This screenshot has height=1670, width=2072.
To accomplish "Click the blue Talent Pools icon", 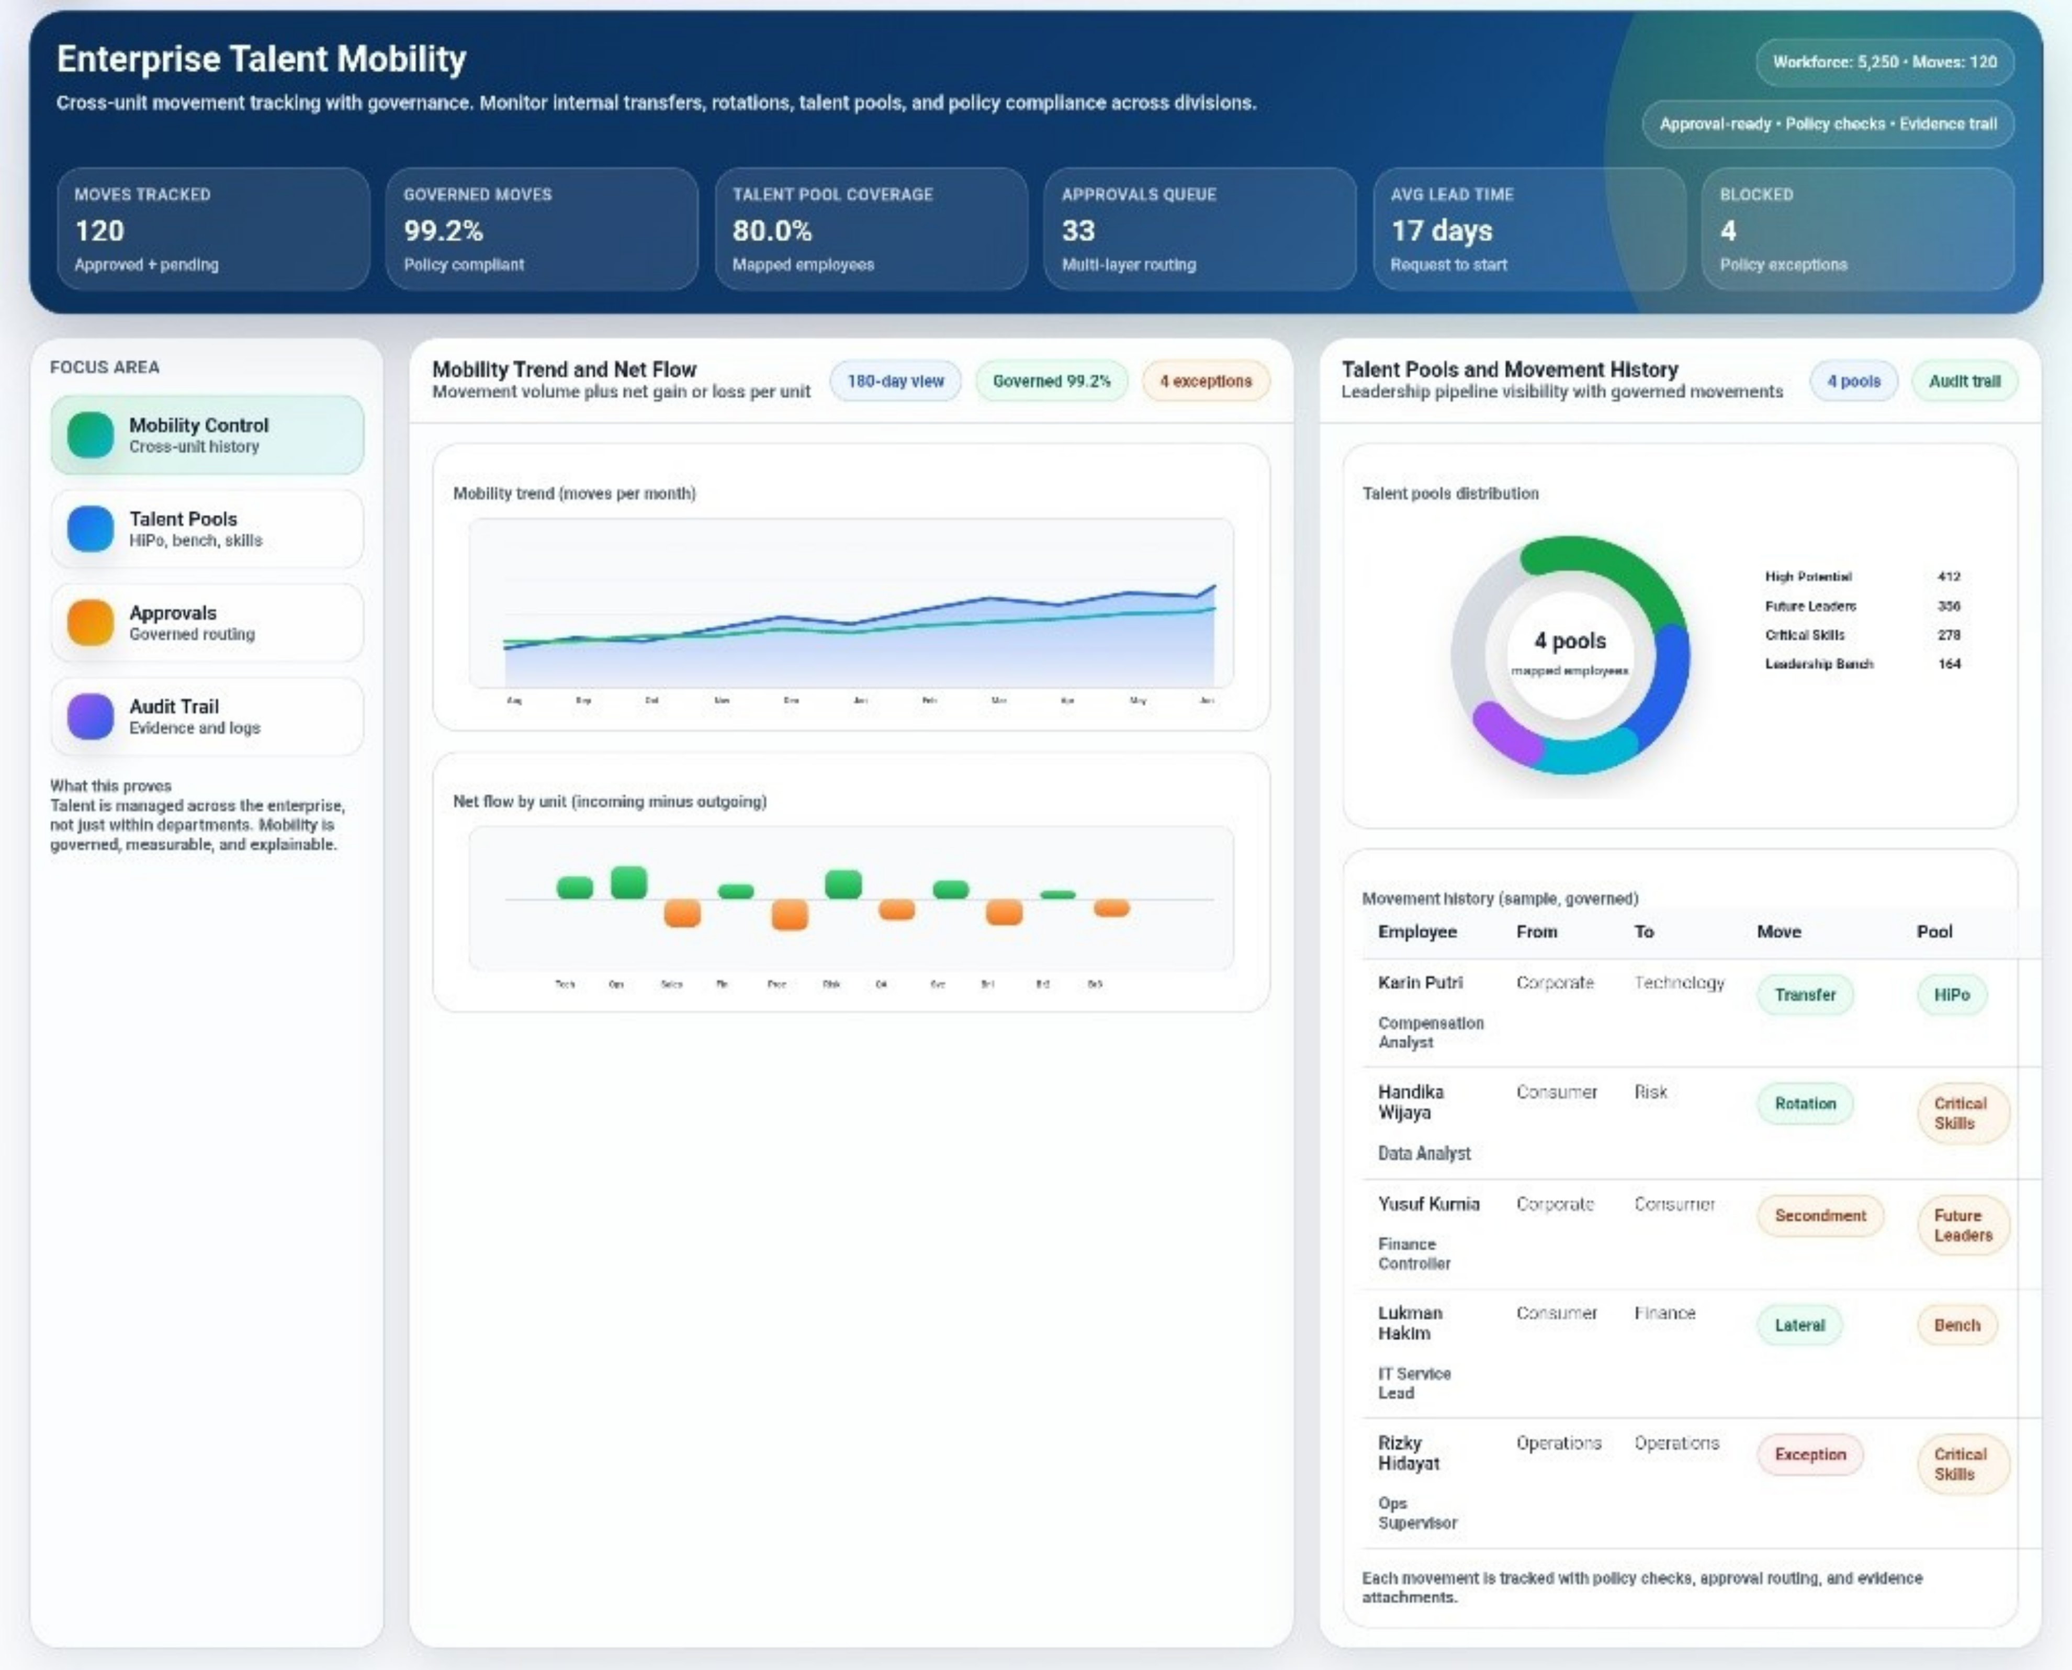I will (91, 529).
